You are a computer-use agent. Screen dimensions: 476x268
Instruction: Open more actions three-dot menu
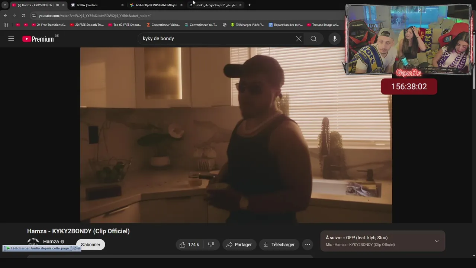(308, 245)
